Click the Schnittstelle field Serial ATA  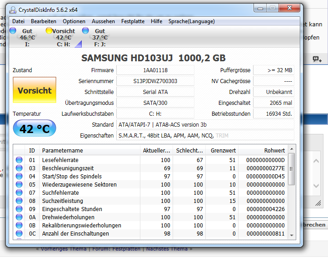(x=155, y=92)
